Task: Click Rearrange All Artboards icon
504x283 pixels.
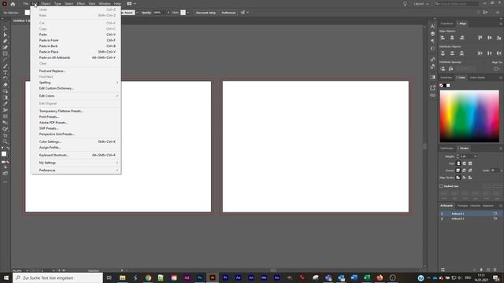Action: 443,270
